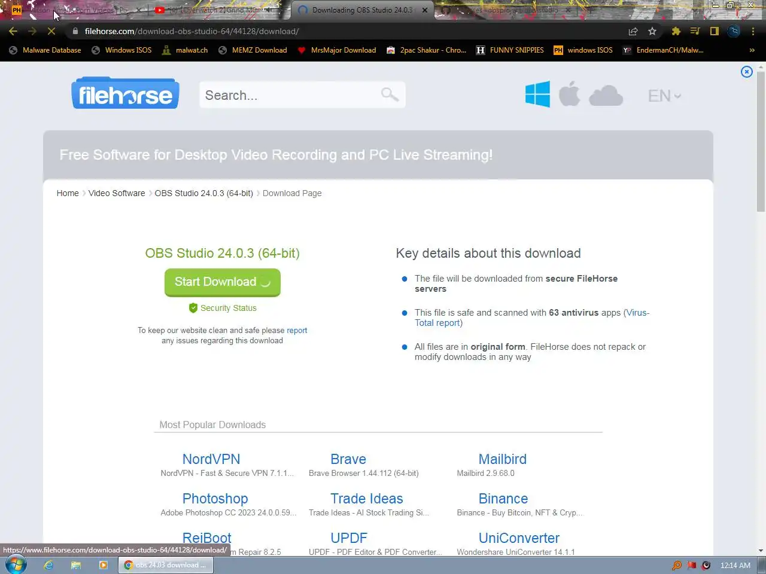766x574 pixels.
Task: Open the 2pac Shakur bookmark
Action: 427,50
